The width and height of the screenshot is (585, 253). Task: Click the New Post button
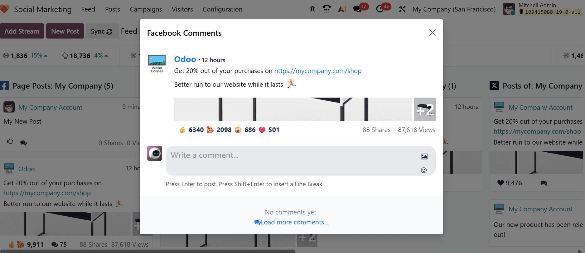tap(65, 31)
